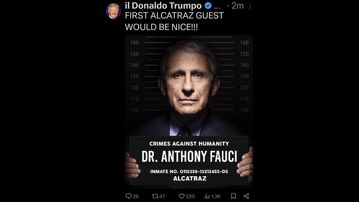Open the profile avatar picture
Image resolution: width=359 pixels, height=202 pixels.
click(113, 11)
